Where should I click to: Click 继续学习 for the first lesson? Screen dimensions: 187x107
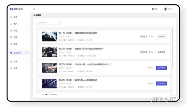tap(161, 36)
